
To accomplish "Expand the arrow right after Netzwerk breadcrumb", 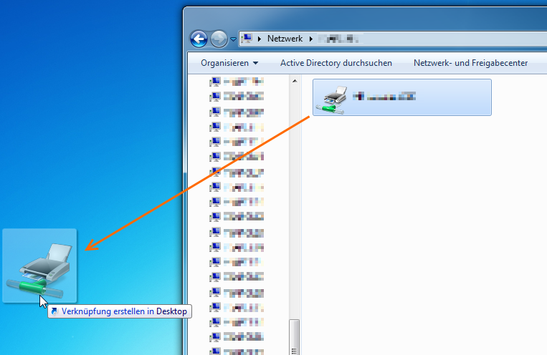I will (x=310, y=39).
